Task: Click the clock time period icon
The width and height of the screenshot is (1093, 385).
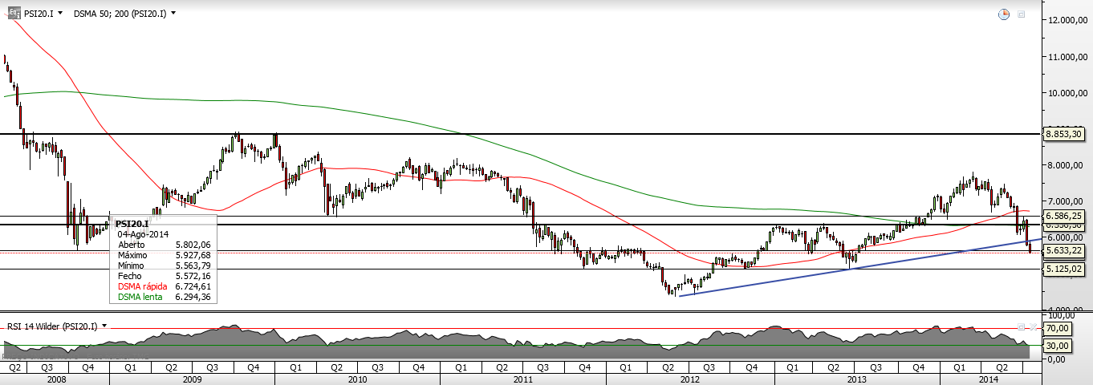Action: [1003, 14]
